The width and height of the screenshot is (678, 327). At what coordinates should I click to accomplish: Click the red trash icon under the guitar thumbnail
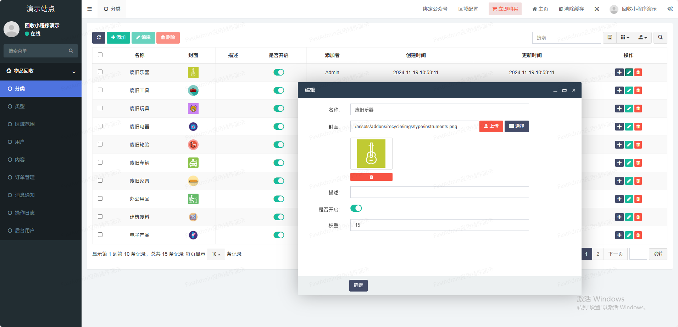point(371,177)
